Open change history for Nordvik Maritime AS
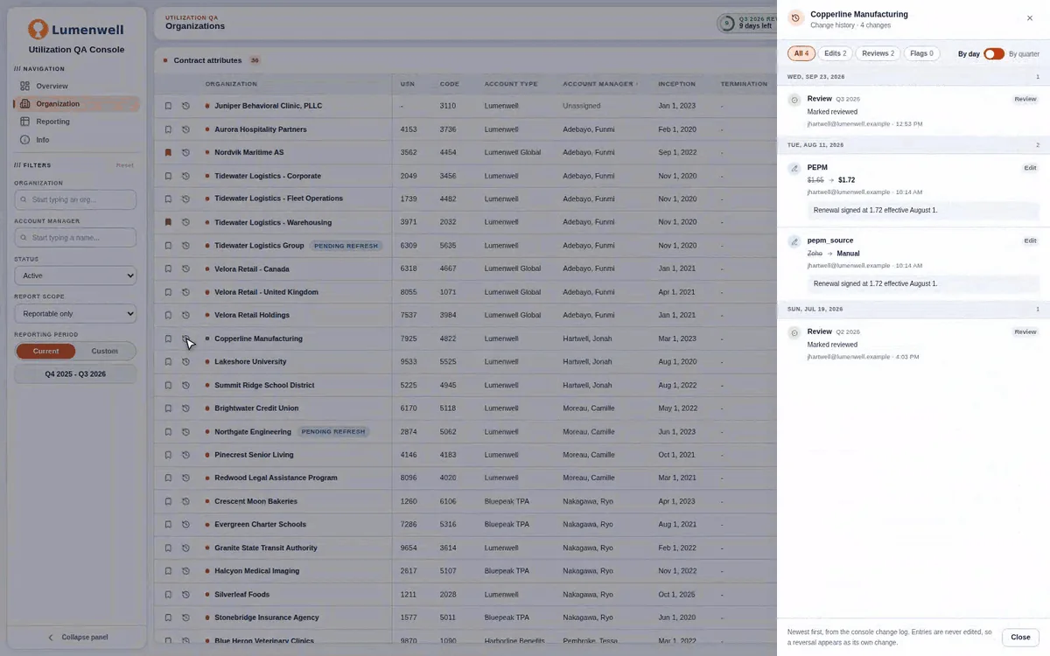 (185, 152)
